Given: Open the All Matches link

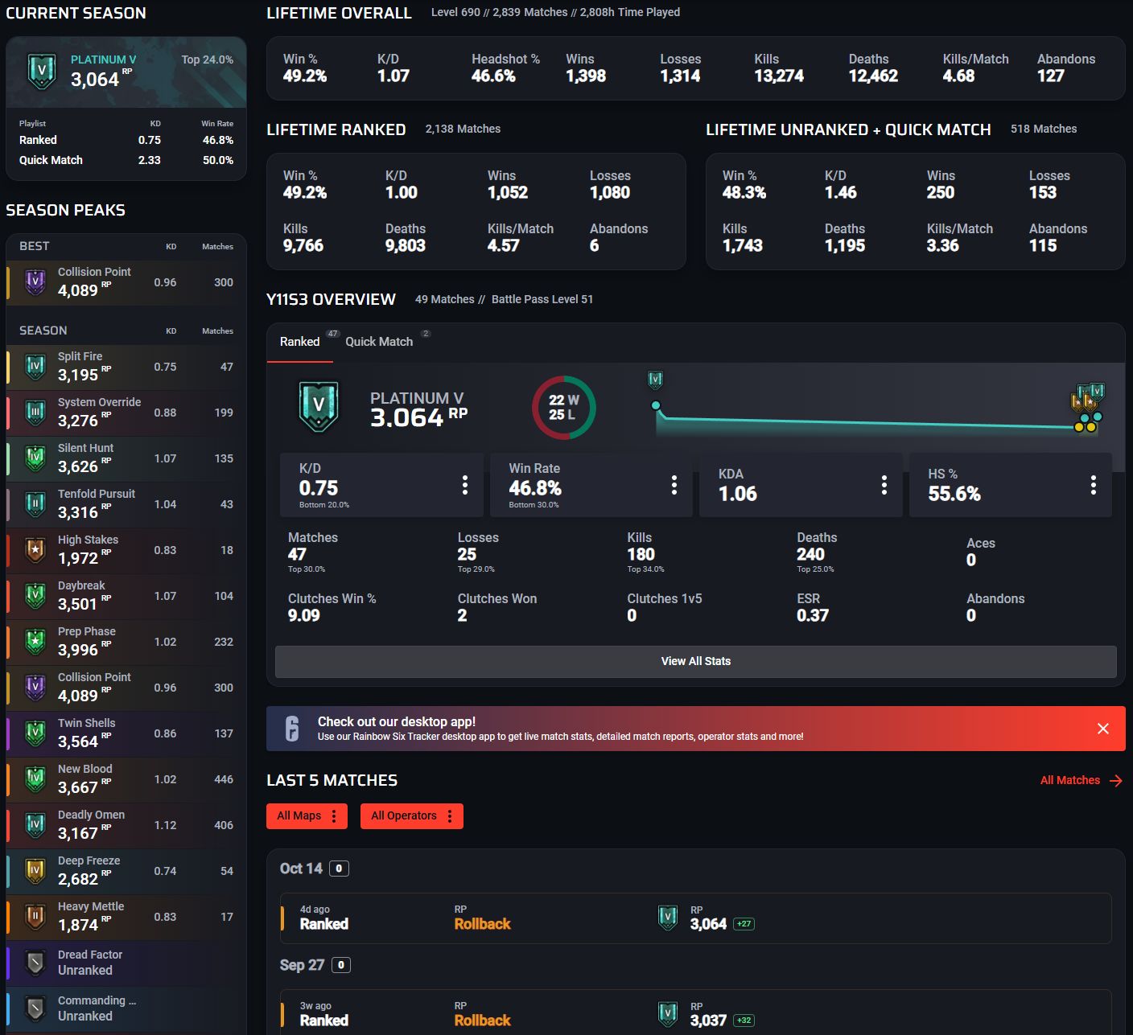Looking at the screenshot, I should [1070, 781].
